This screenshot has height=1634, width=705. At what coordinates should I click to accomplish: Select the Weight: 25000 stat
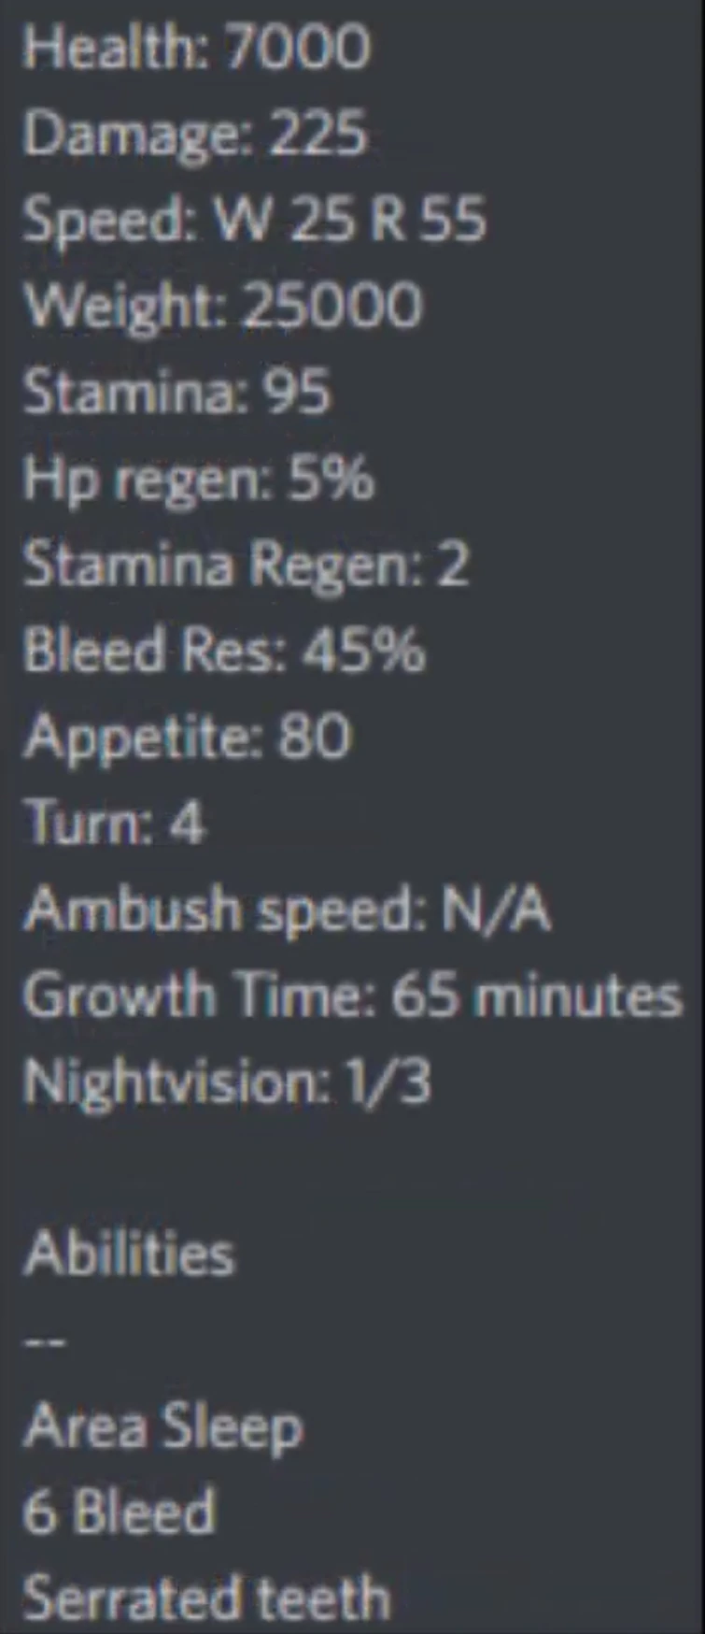pyautogui.click(x=222, y=306)
